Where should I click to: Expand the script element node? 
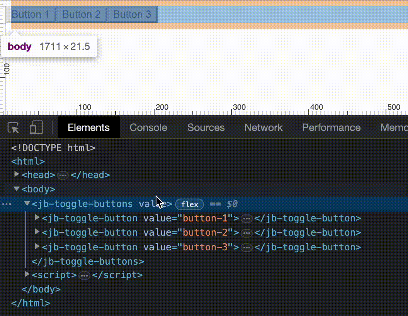pyautogui.click(x=26, y=274)
